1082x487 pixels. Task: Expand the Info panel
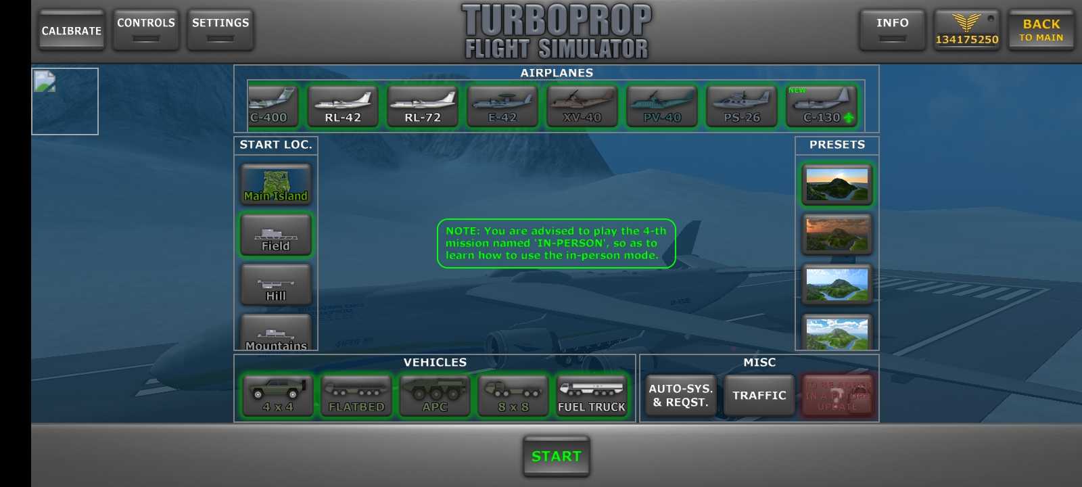click(893, 30)
